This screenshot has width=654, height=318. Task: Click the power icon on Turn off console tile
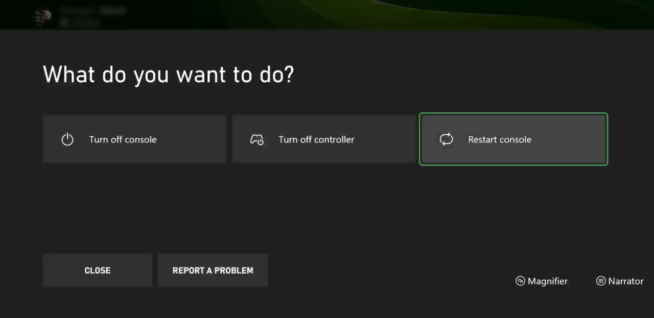tap(68, 139)
